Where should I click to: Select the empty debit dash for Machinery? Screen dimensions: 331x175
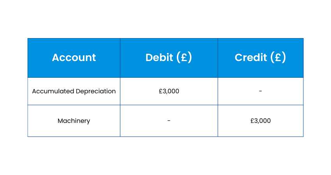(169, 121)
